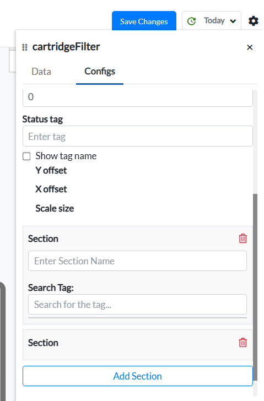Click the Save Changes button
264x401 pixels.
coord(144,21)
